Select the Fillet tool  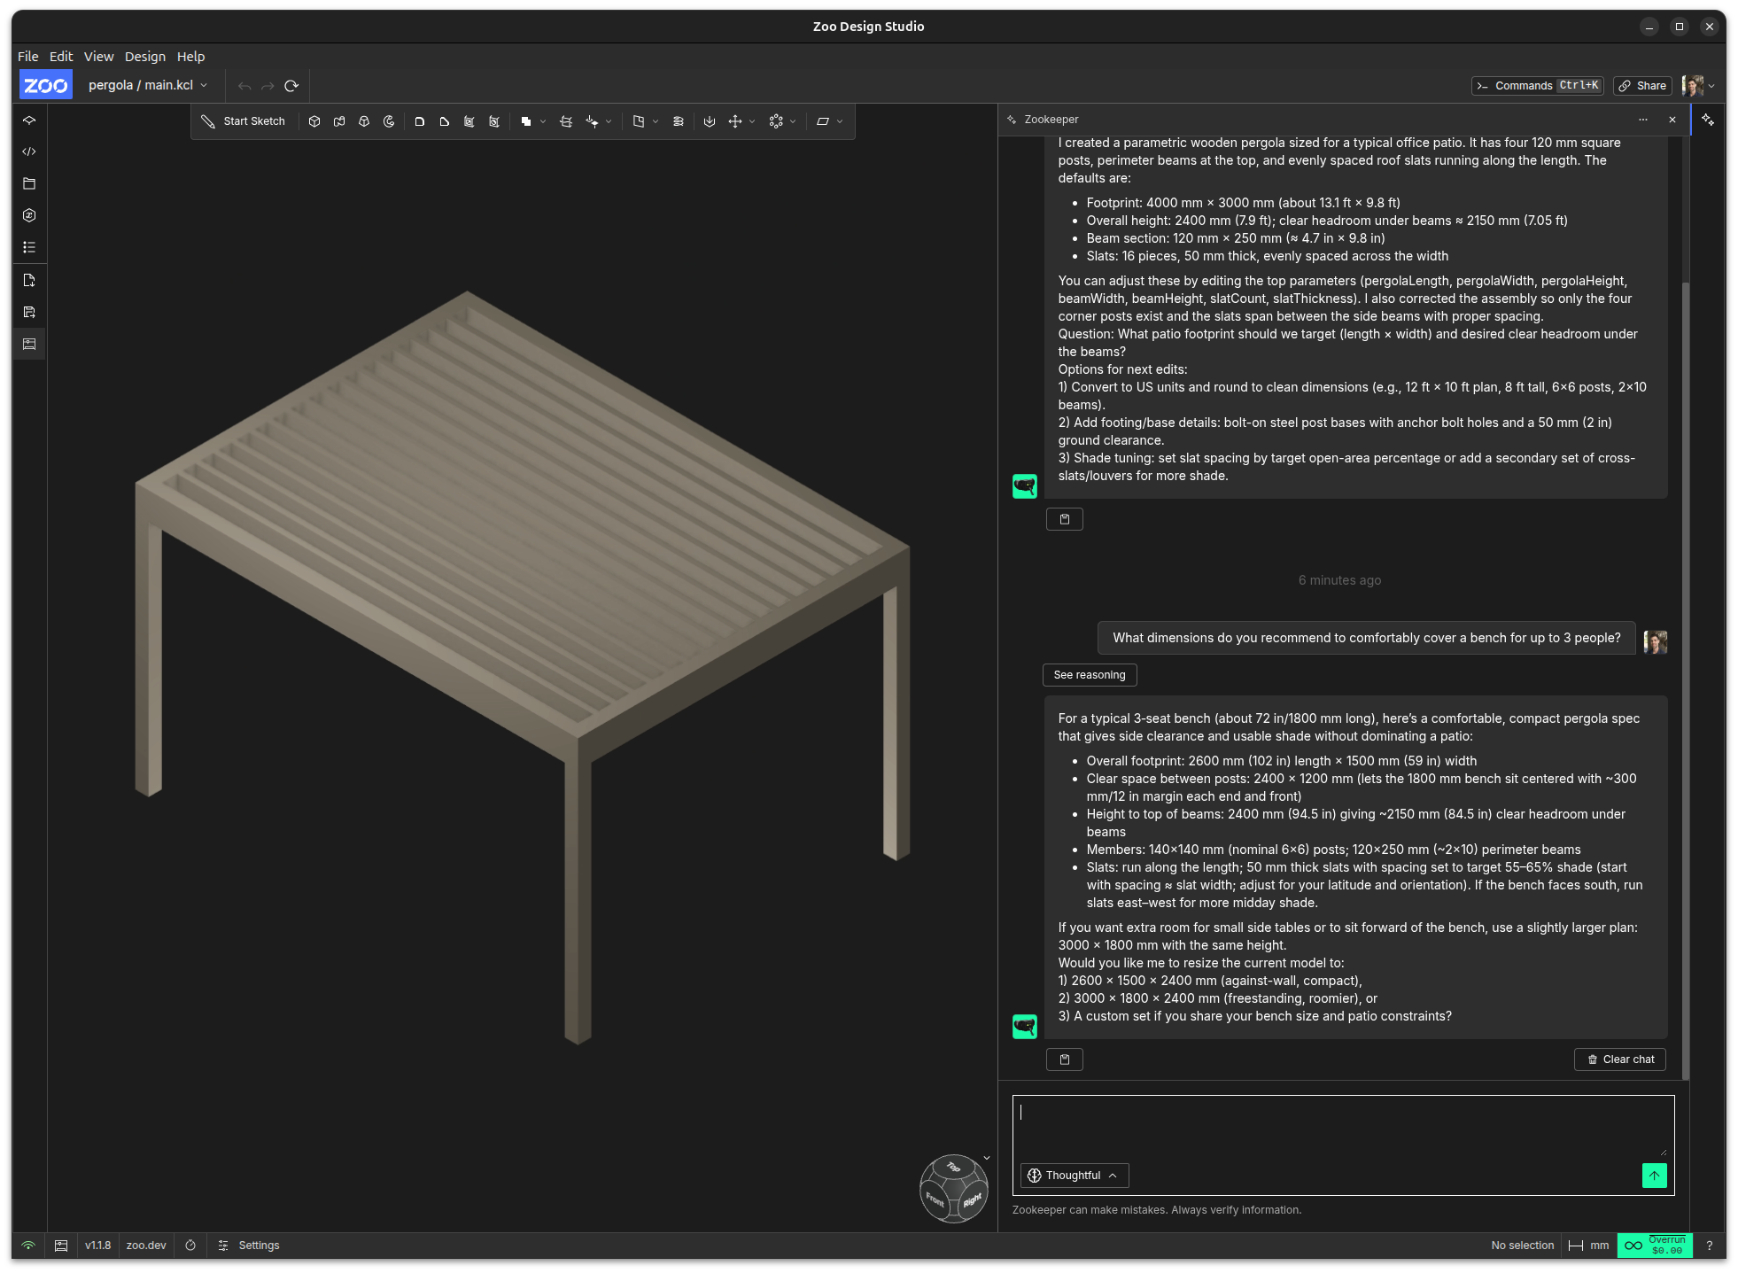[420, 121]
